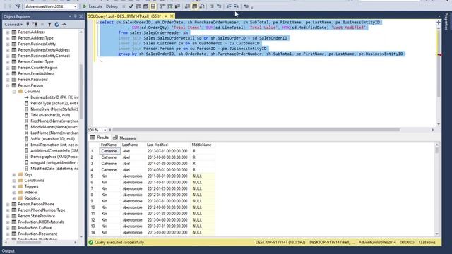452x254 pixels.
Task: Click the Object Explorer connect plug icon
Action: (28, 25)
